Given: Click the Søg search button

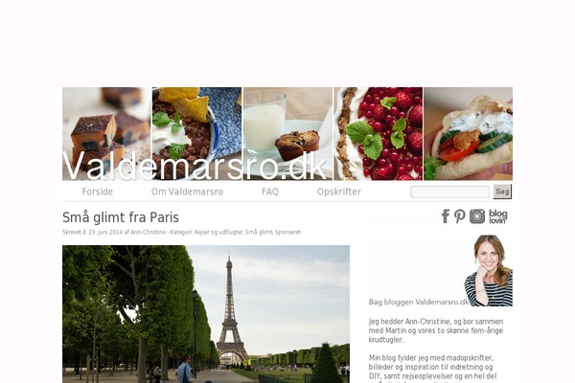Looking at the screenshot, I should coord(502,191).
